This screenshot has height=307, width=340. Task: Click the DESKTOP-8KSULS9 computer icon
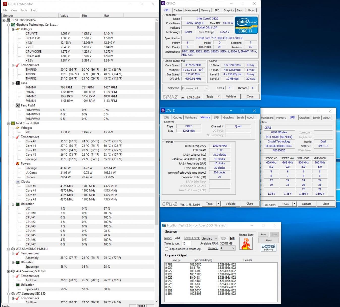coord(8,20)
